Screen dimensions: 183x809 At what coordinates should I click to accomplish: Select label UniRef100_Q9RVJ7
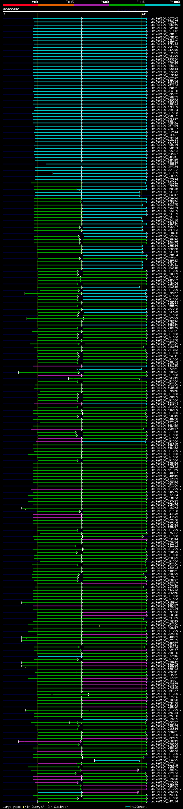point(164,429)
